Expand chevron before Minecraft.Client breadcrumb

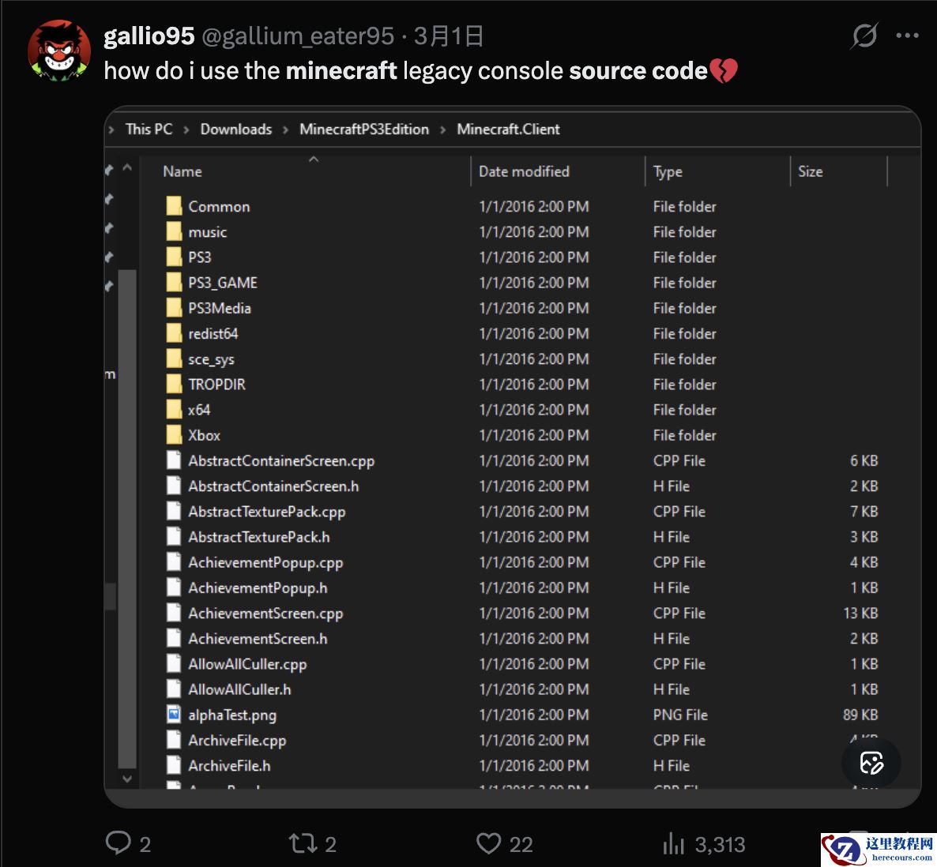click(442, 129)
